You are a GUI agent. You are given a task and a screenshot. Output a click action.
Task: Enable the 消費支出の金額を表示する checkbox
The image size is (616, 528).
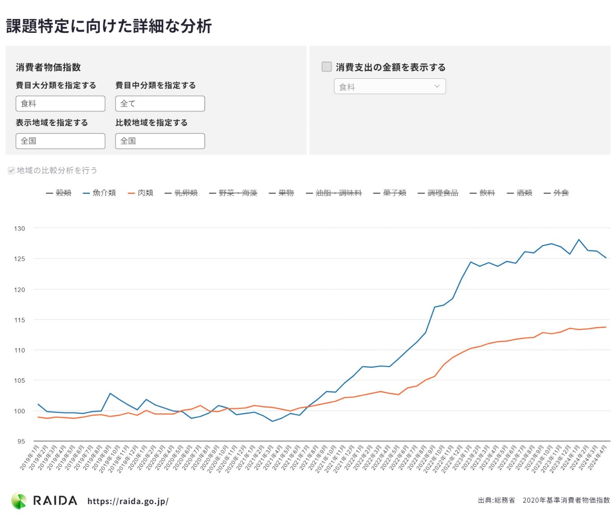[x=327, y=67]
